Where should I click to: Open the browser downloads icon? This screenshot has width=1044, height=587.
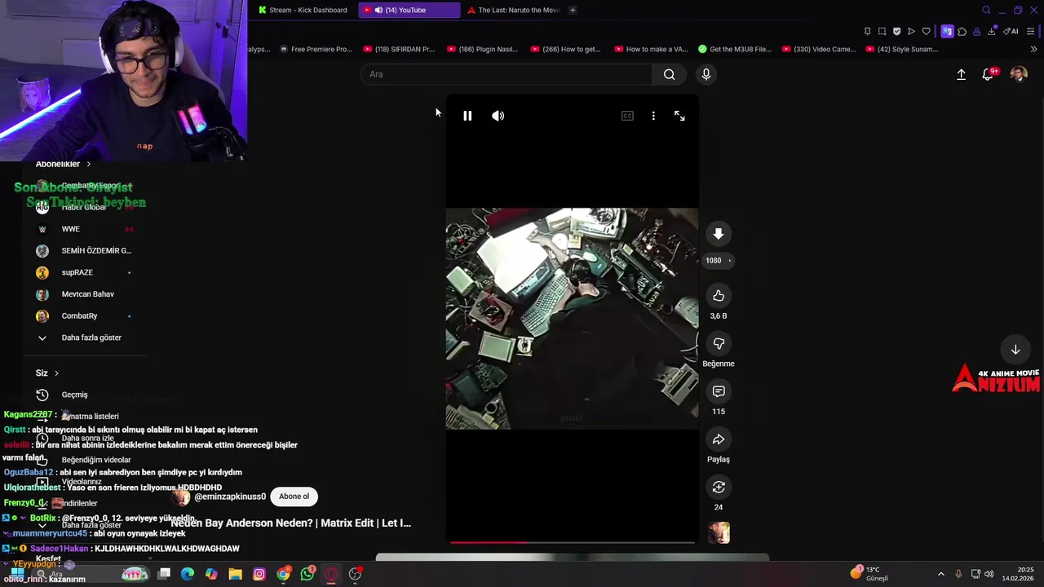pos(991,31)
